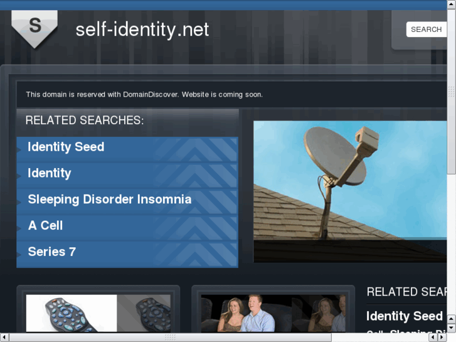Click arrow marker beside Series 7

19,255
